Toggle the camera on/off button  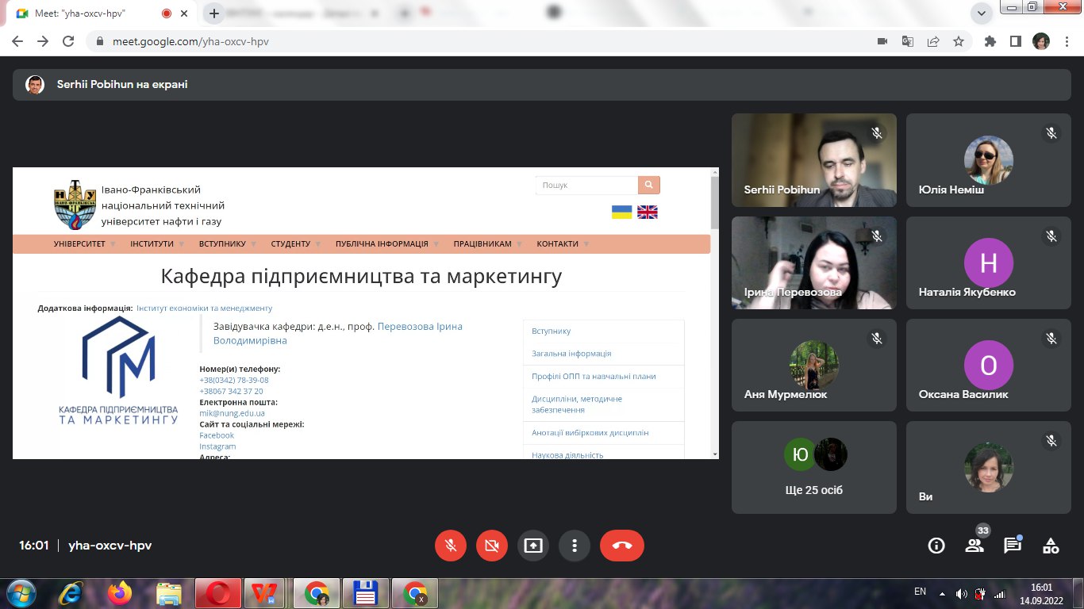[491, 546]
